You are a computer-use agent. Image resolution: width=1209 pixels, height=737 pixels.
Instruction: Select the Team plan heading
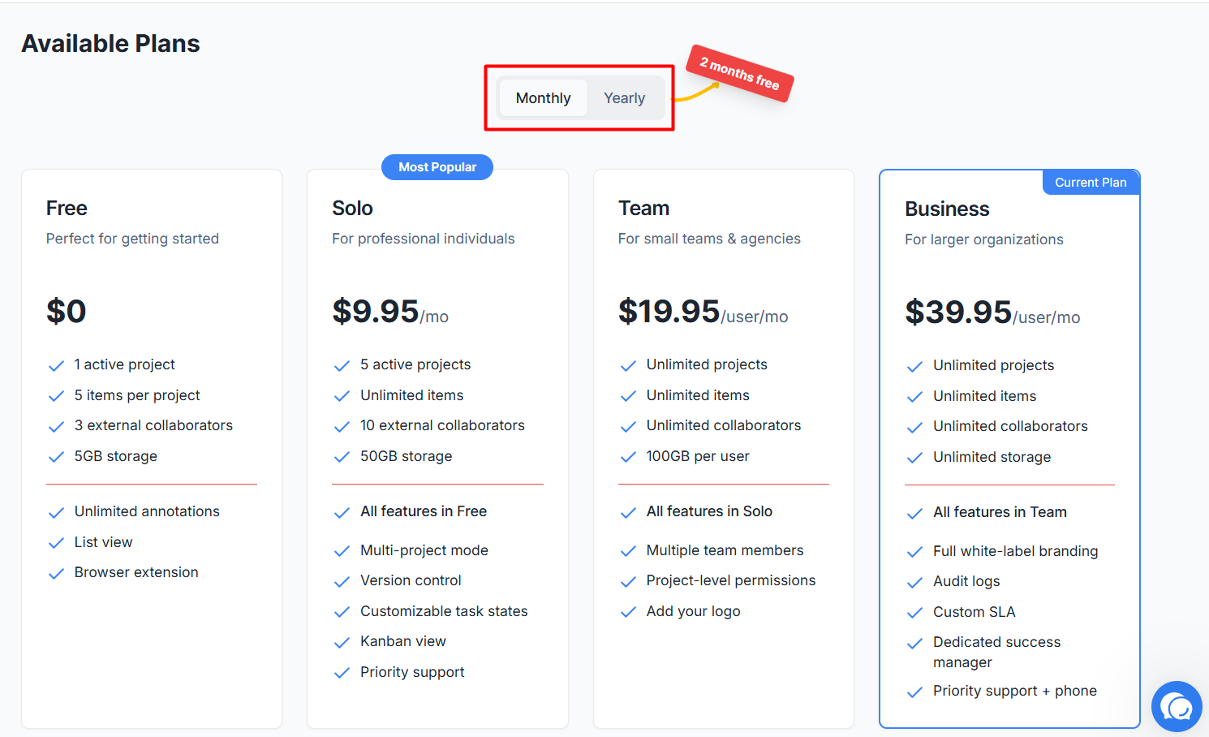(643, 209)
